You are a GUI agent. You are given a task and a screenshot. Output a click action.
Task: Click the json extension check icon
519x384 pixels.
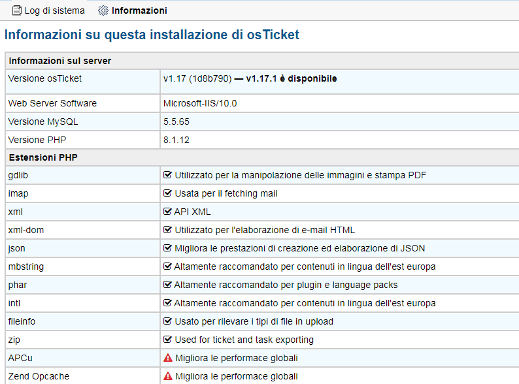coord(168,248)
